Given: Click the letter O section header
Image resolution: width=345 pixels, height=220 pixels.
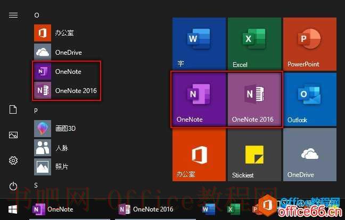Looking at the screenshot, I should (x=37, y=15).
